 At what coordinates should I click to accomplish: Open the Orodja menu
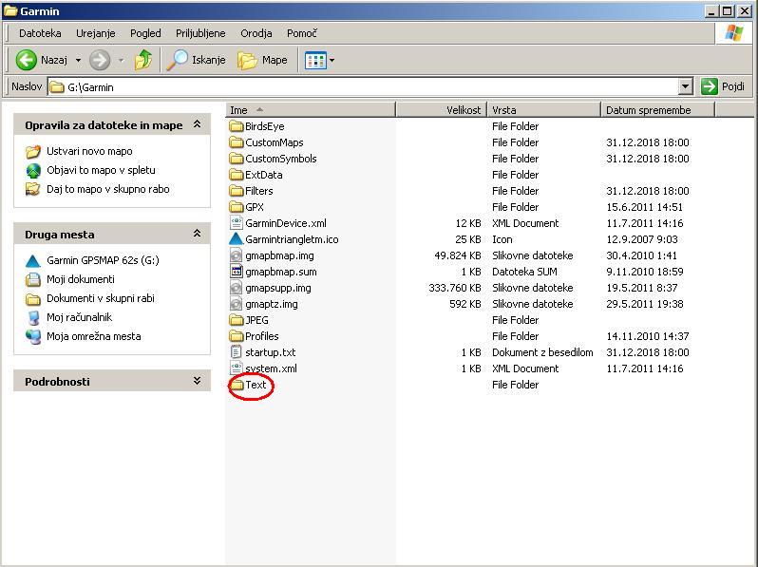pyautogui.click(x=256, y=33)
